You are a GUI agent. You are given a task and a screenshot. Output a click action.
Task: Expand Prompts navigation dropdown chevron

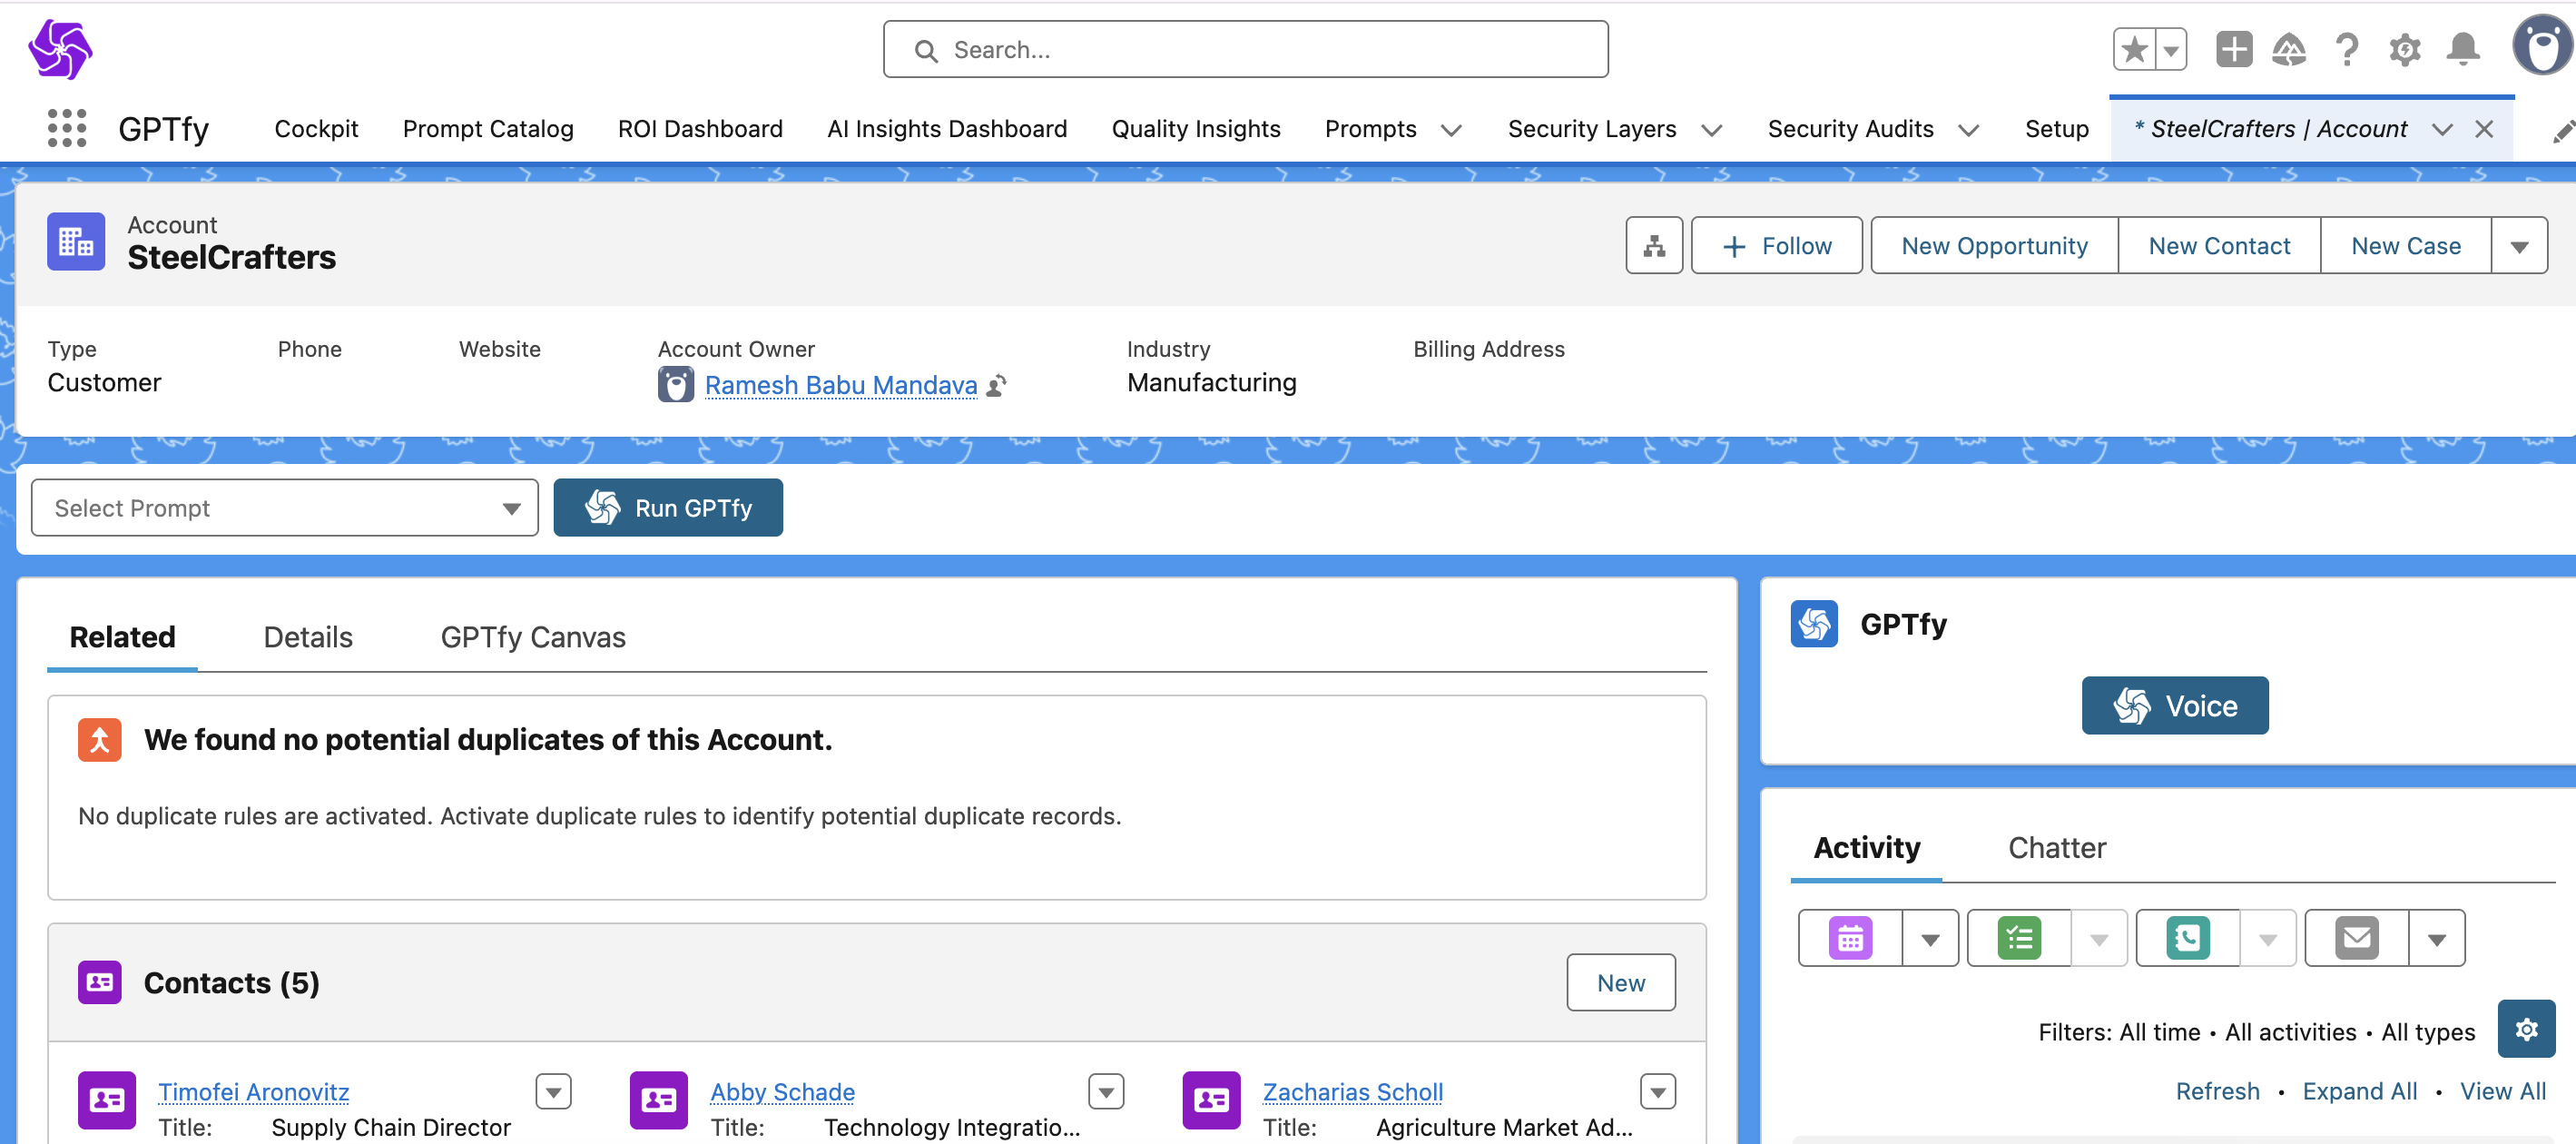click(1451, 130)
